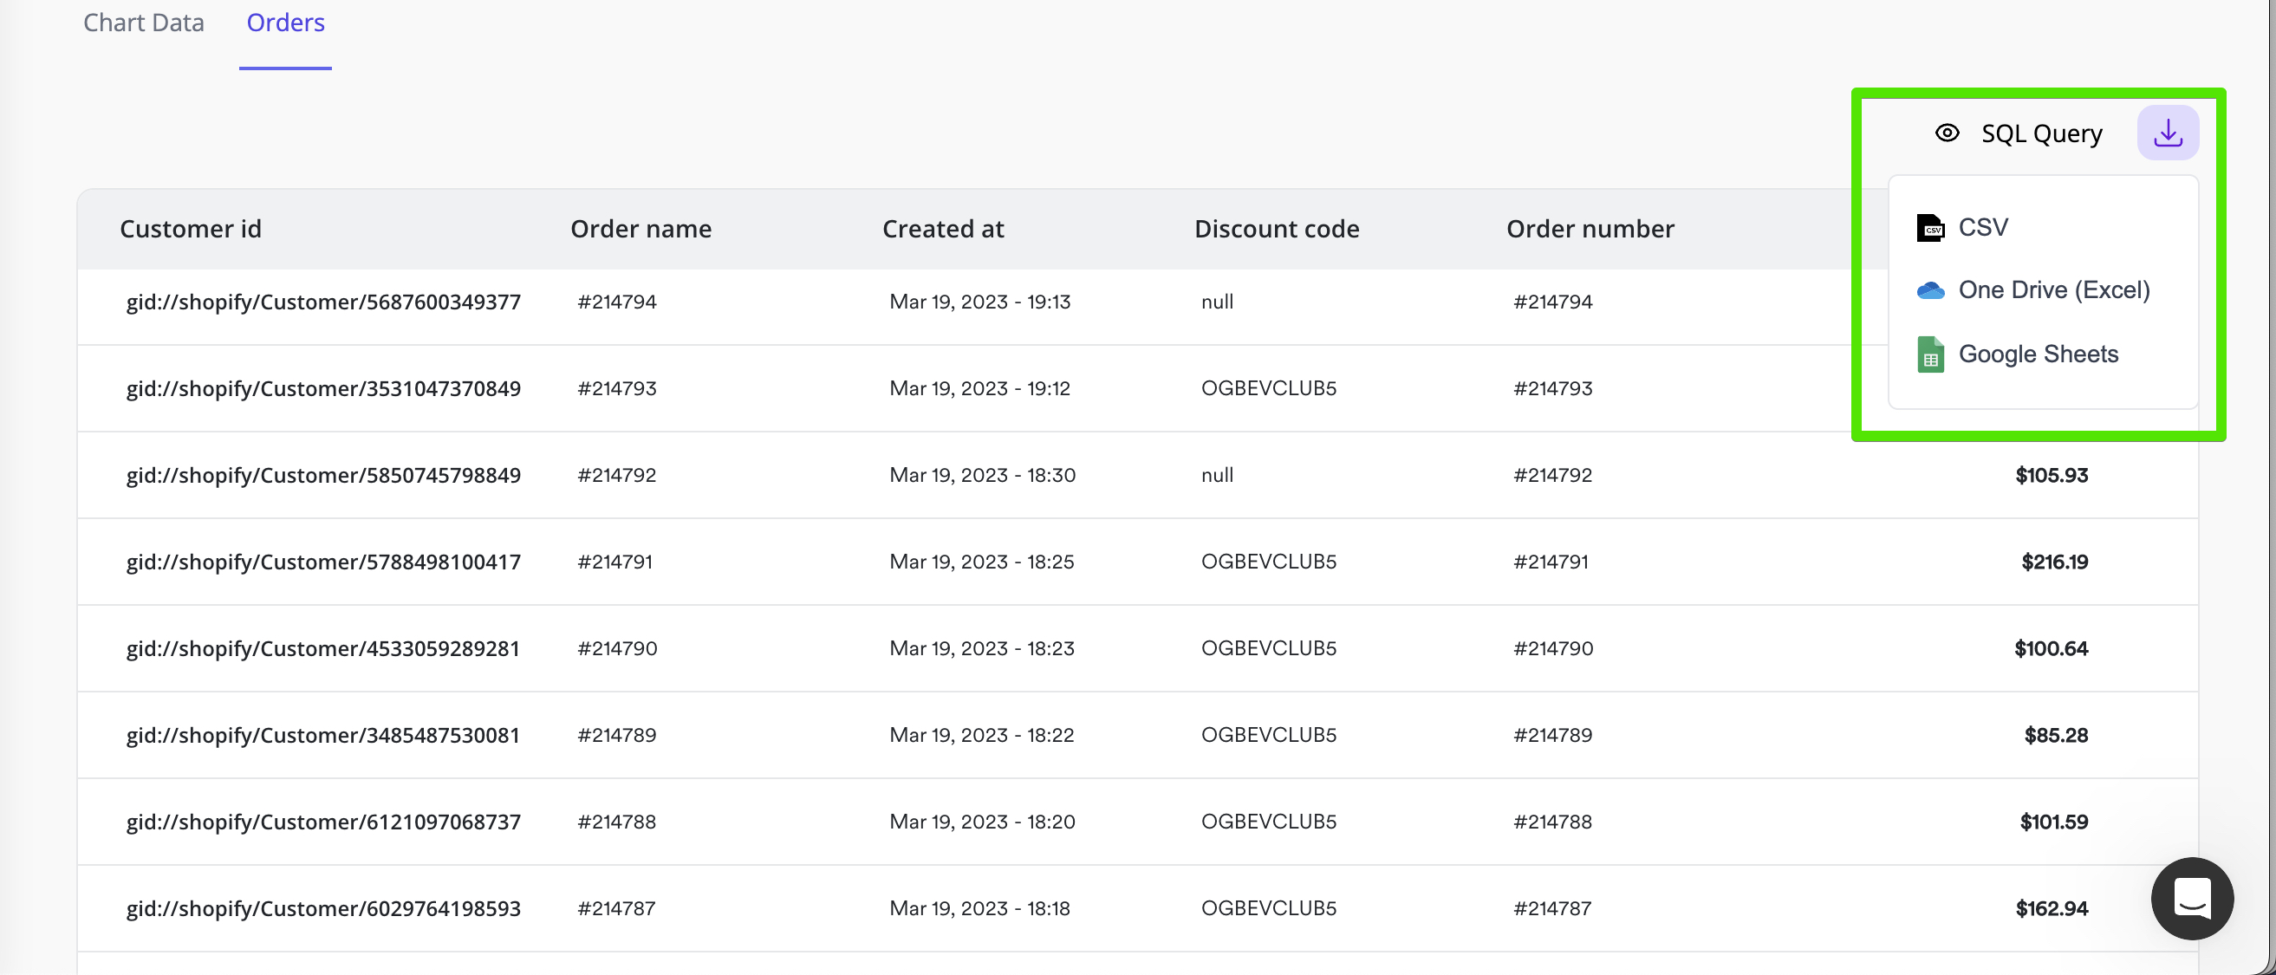Click the Customer id column header
This screenshot has height=975, width=2276.
click(x=190, y=229)
